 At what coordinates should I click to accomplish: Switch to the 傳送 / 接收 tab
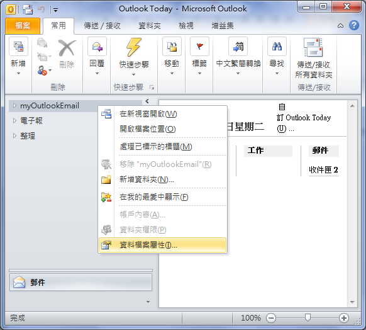[x=103, y=26]
